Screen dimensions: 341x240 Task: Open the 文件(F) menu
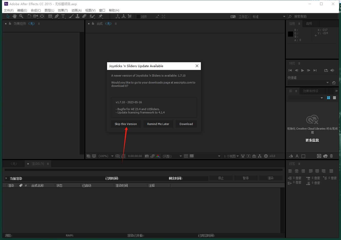click(9, 10)
